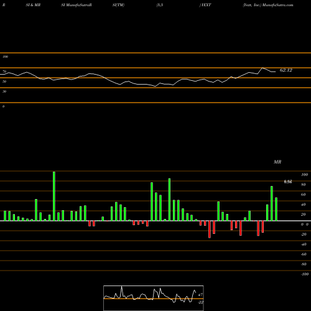Click the 'SI(TM)' header text
The height and width of the screenshot is (311, 311).
pyautogui.click(x=118, y=5)
